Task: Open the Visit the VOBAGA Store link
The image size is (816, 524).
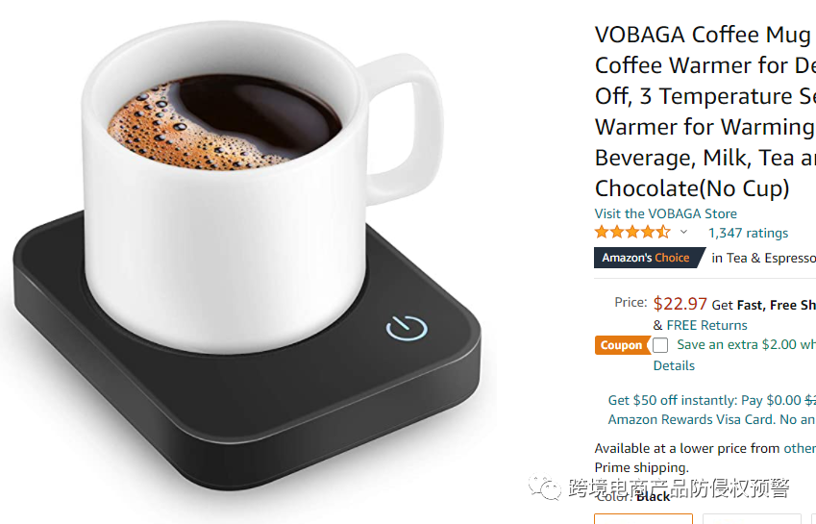Action: pos(666,213)
